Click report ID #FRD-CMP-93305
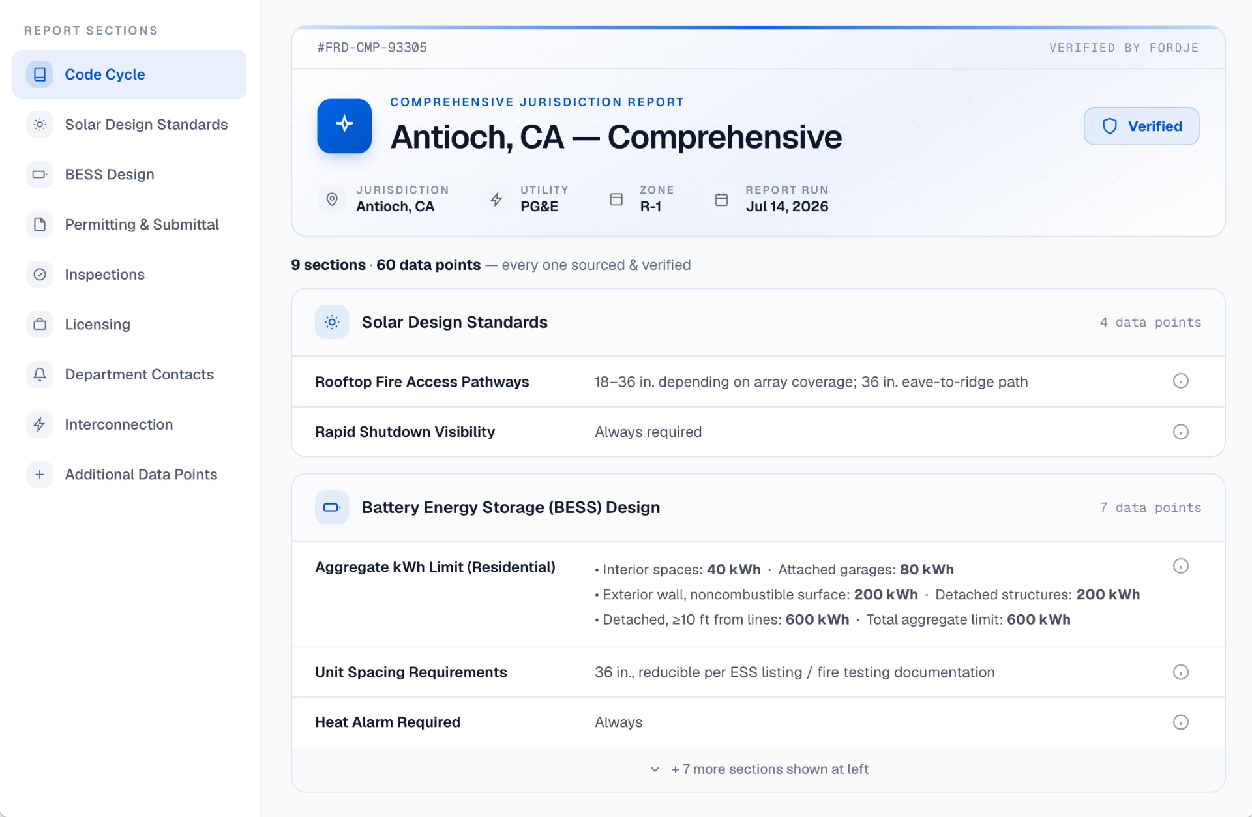The image size is (1252, 817). (x=372, y=47)
